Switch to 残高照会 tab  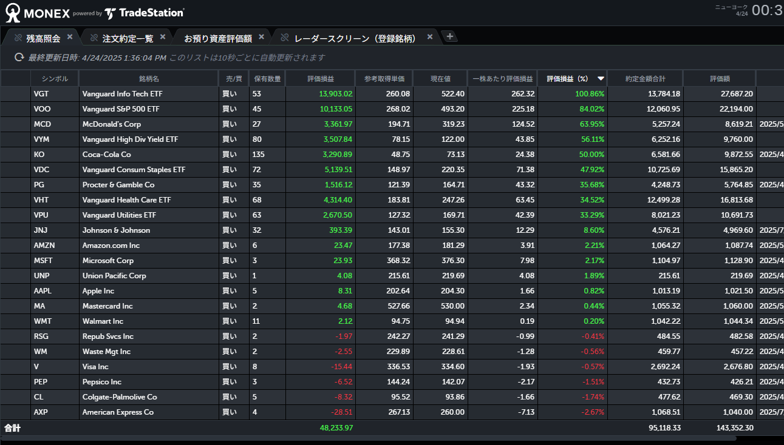43,38
